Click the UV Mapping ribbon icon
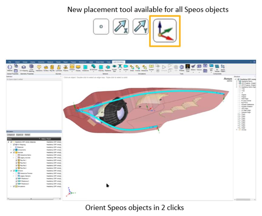The width and height of the screenshot is (262, 216). pos(24,68)
